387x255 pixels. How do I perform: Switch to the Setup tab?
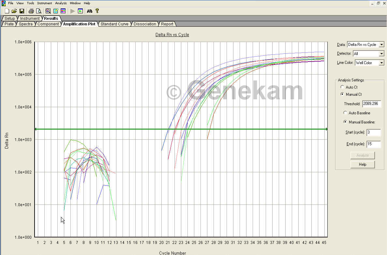[x=10, y=19]
